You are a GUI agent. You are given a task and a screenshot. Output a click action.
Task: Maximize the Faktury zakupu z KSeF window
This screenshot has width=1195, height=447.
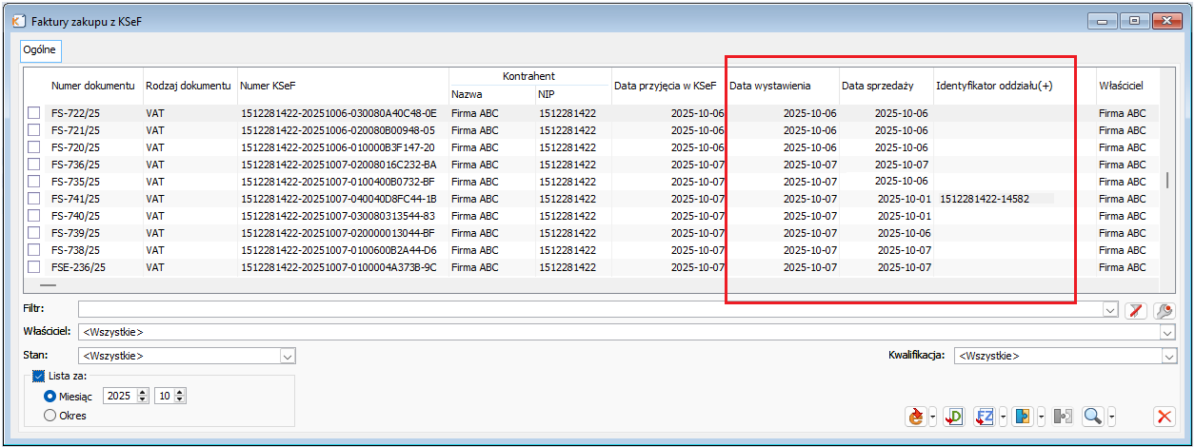click(x=1135, y=20)
